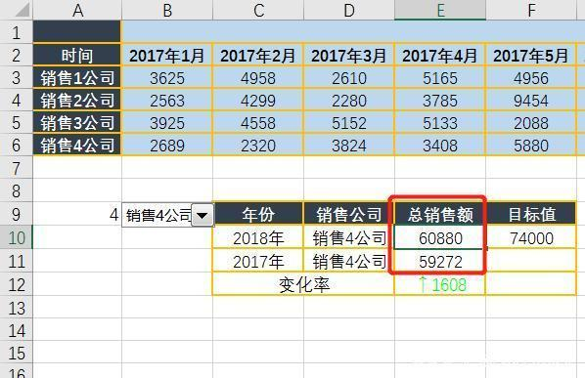The width and height of the screenshot is (585, 378).
Task: Click 销售4公司 cell in the 2018年 row
Action: [x=349, y=237]
